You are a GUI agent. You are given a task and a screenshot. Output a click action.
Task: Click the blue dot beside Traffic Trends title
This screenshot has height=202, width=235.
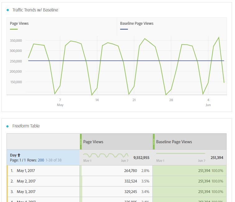click(8, 10)
